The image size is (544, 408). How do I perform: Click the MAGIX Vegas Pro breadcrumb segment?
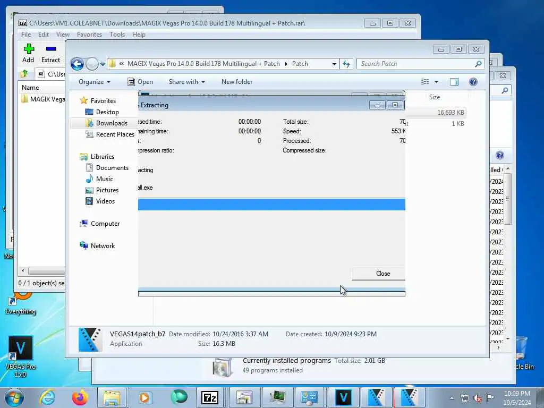tap(203, 64)
